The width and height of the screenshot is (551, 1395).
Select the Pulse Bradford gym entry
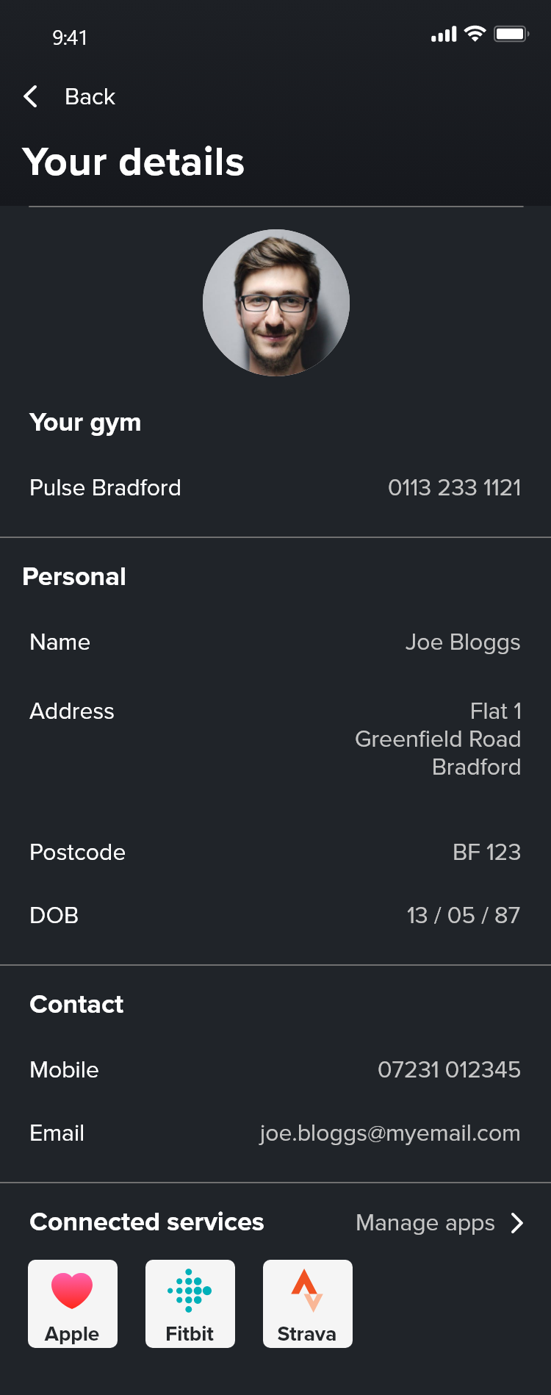click(105, 487)
